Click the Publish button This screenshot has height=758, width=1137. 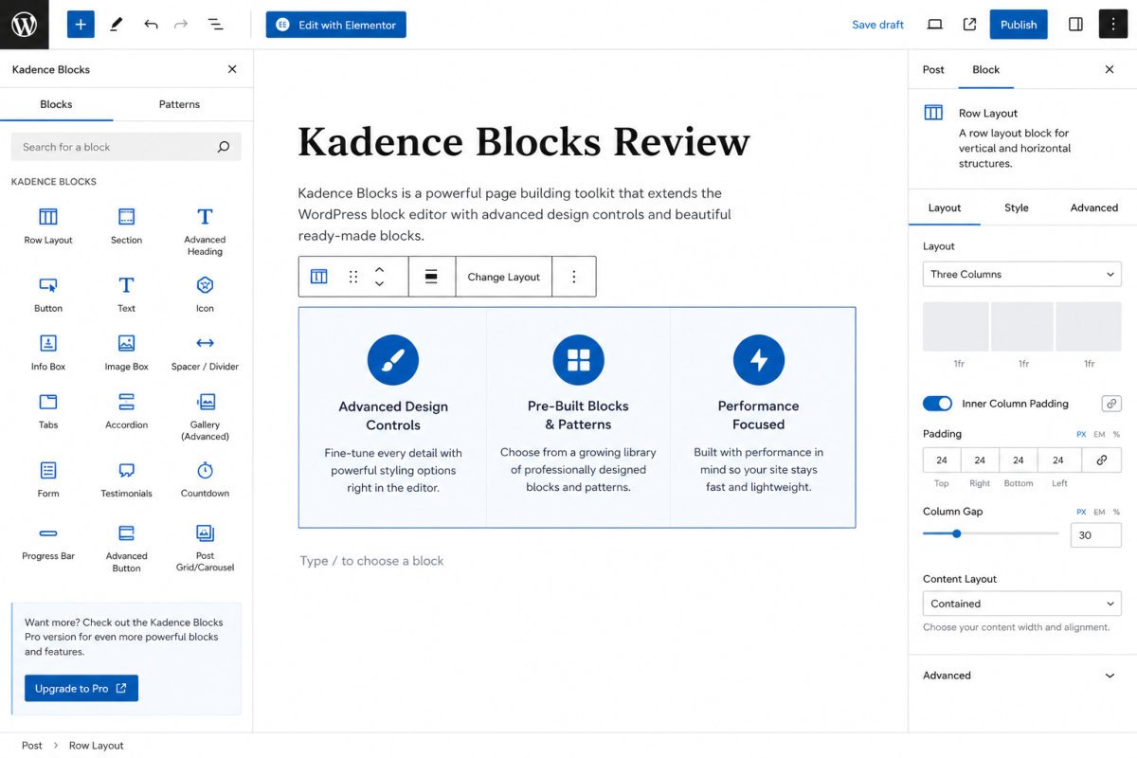[1019, 25]
